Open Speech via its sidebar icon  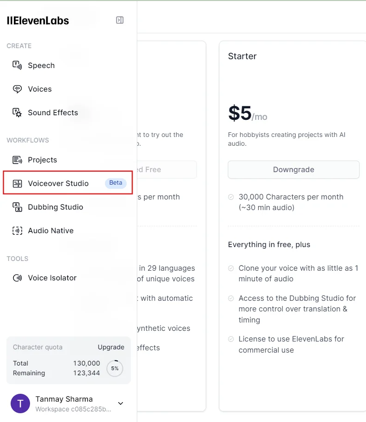(17, 65)
